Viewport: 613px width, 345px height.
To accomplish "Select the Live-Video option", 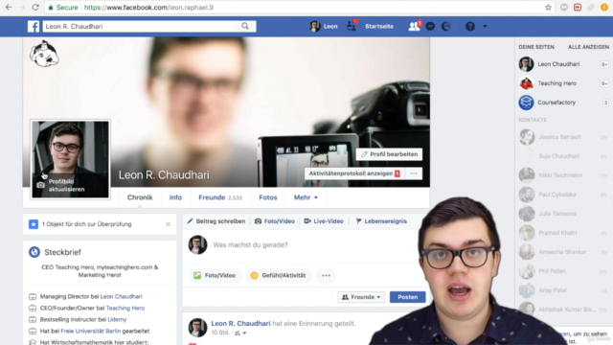I will point(324,221).
